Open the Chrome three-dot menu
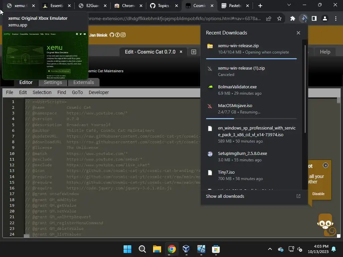 (336, 19)
